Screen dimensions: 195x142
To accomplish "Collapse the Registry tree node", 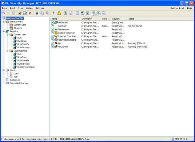I will [x=4, y=31].
